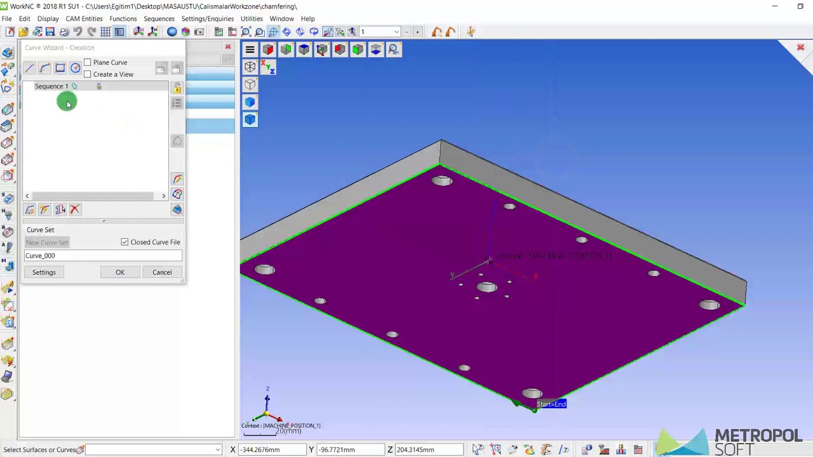Click the XYZ axis icon in viewport
This screenshot has height=457, width=813.
coord(268,67)
